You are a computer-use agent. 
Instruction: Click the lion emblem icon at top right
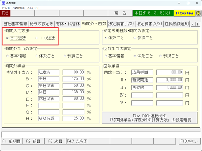[198, 13]
